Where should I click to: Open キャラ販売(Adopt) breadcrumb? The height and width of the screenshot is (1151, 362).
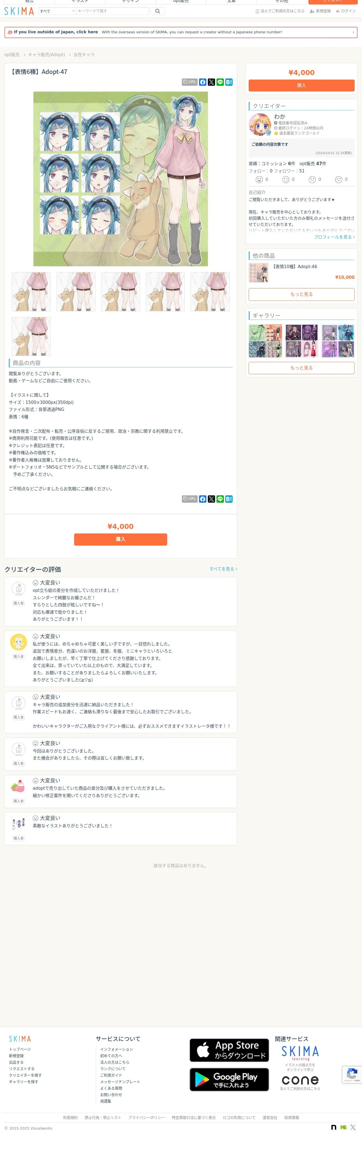tap(47, 54)
